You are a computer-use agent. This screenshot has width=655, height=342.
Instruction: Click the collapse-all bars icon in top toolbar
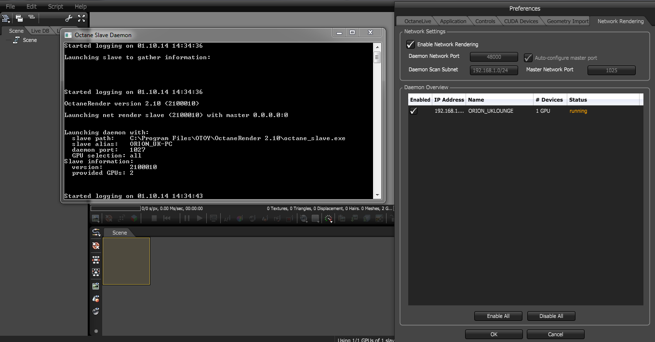pos(31,17)
